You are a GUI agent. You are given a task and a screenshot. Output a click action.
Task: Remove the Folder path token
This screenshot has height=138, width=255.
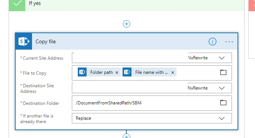coord(117,72)
